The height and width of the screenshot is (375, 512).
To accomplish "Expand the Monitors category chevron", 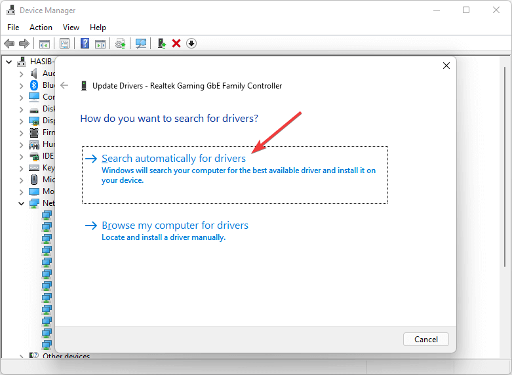I will pos(21,192).
